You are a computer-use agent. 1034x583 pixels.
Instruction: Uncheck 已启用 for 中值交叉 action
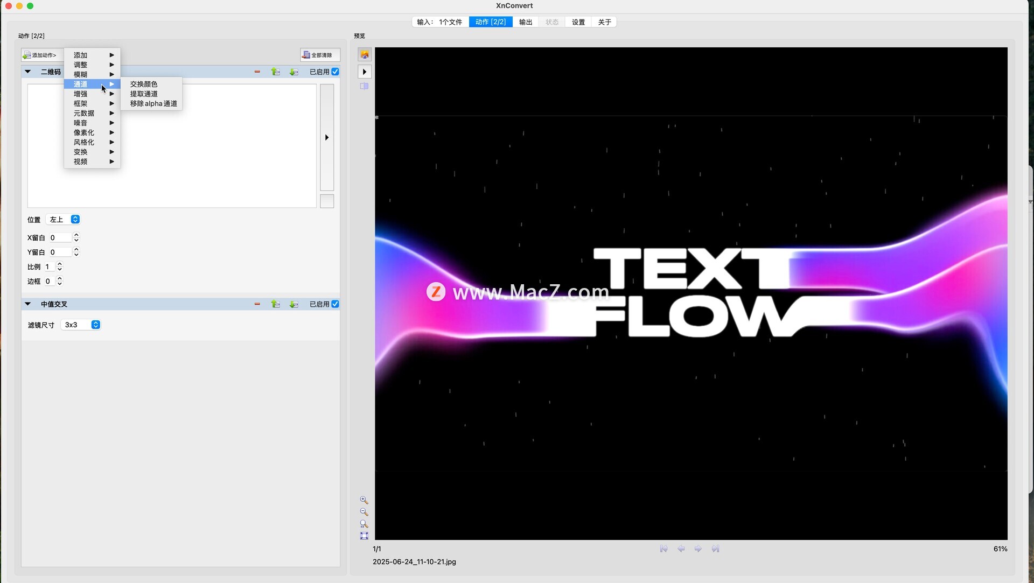pos(335,304)
